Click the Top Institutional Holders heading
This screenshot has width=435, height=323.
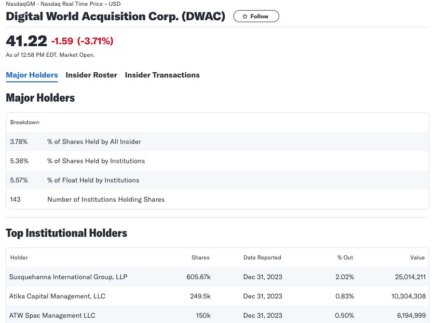[67, 233]
